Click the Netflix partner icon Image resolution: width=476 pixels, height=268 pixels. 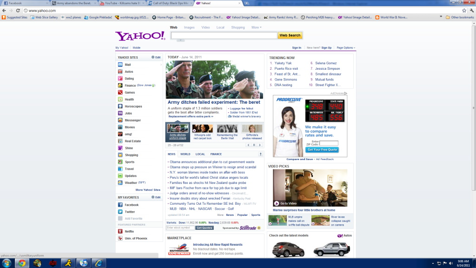(120, 231)
